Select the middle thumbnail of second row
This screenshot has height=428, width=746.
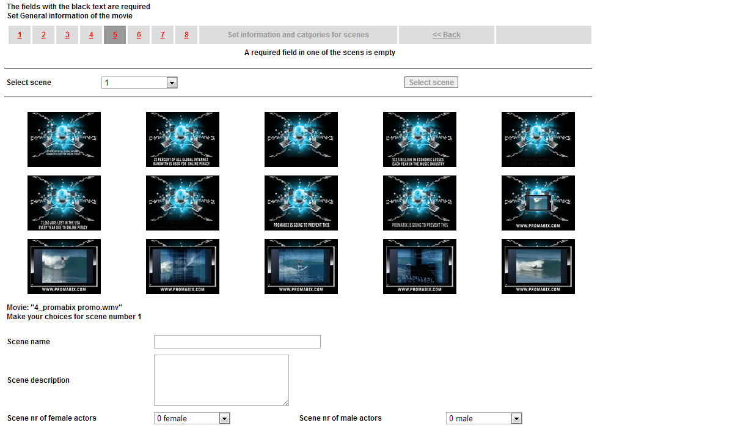pyautogui.click(x=301, y=203)
